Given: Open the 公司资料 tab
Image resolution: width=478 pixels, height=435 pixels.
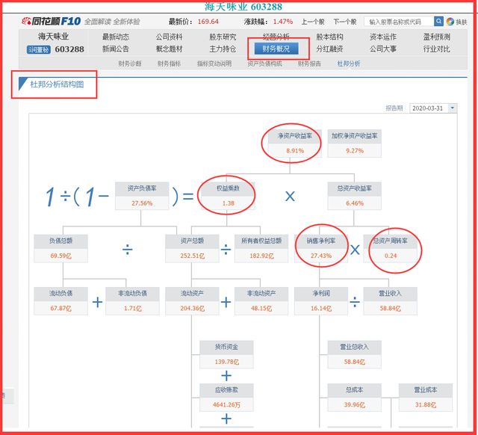Looking at the screenshot, I should [170, 37].
